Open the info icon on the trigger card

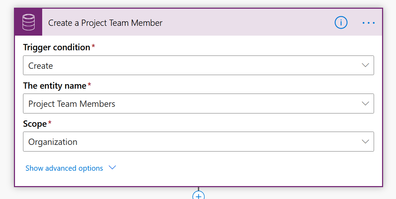[x=341, y=23]
